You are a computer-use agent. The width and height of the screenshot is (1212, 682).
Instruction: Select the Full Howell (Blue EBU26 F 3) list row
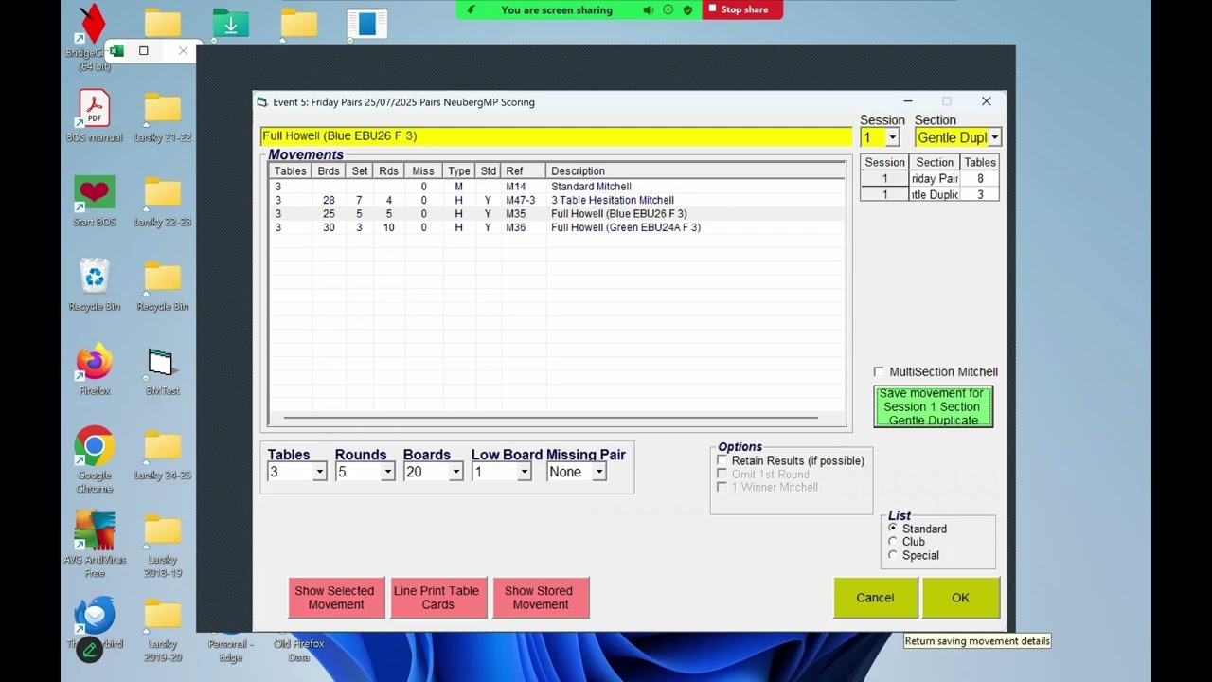[557, 214]
